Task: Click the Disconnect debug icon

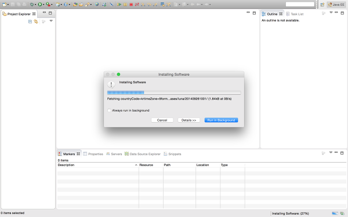Action: [137, 4]
